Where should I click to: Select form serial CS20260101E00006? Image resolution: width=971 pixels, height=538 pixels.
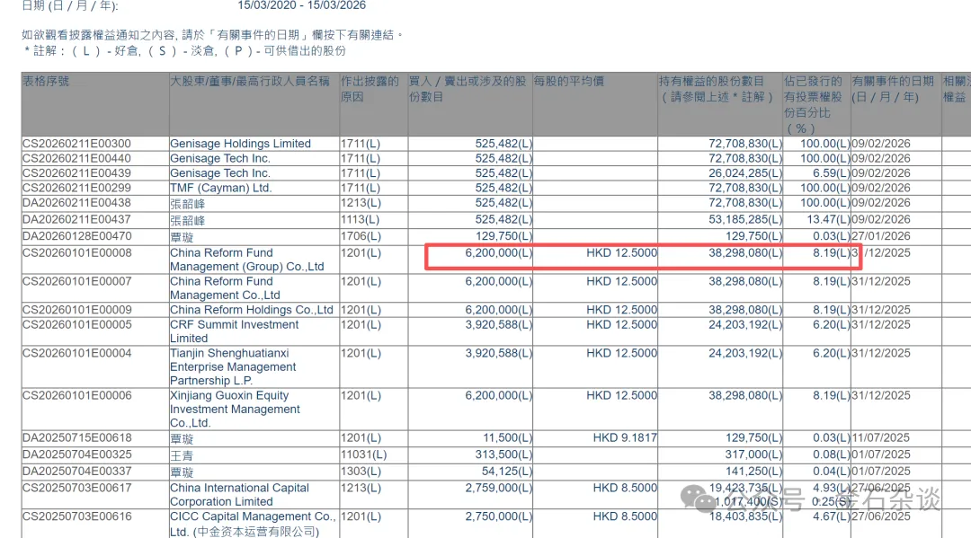tap(76, 395)
